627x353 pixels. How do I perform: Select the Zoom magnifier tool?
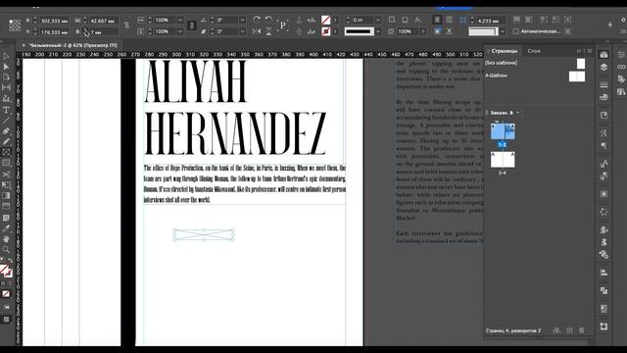coord(6,249)
